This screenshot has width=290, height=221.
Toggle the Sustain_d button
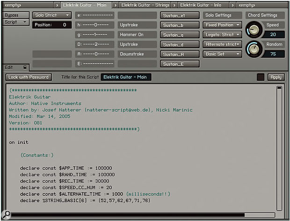coord(180,44)
